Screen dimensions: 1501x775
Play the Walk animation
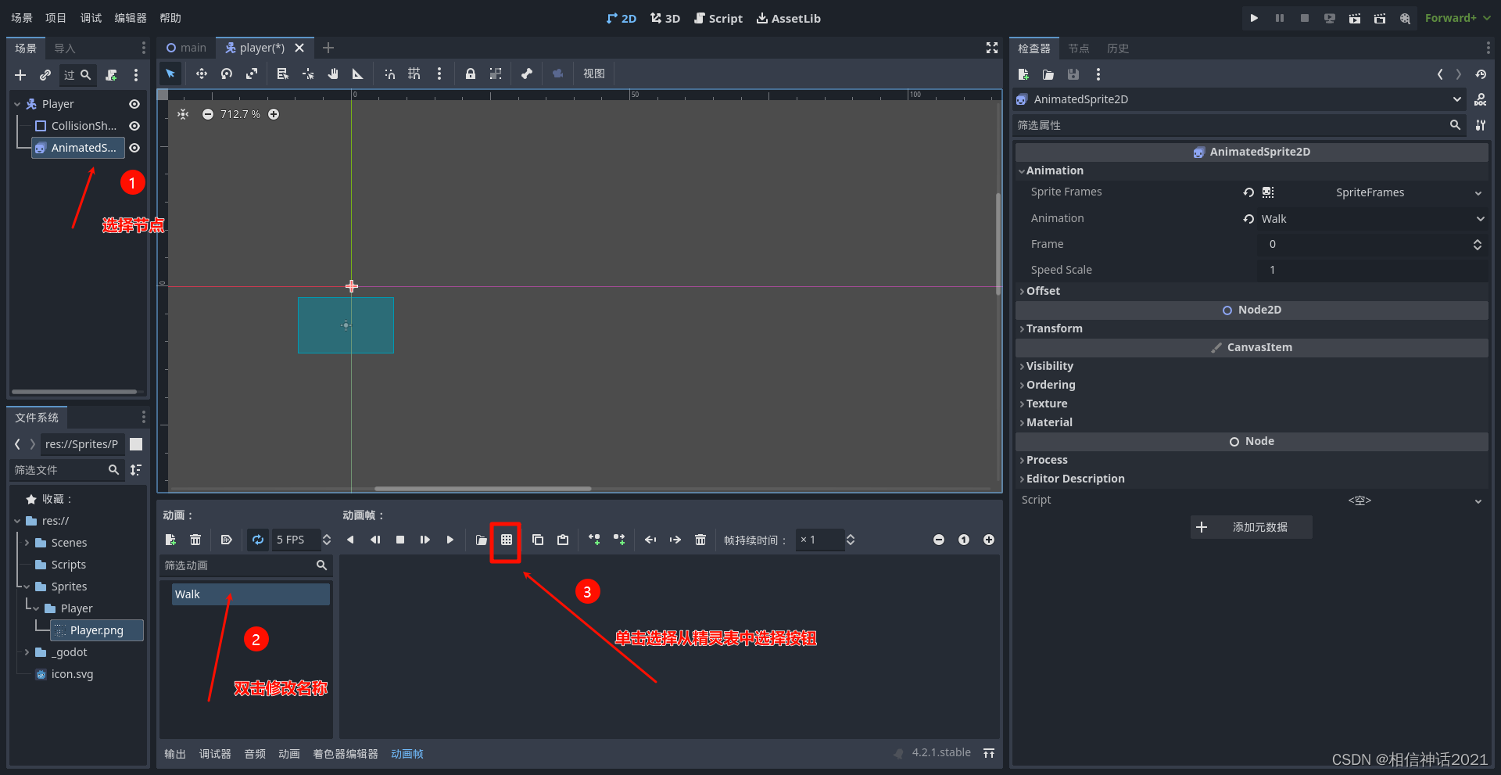(450, 540)
